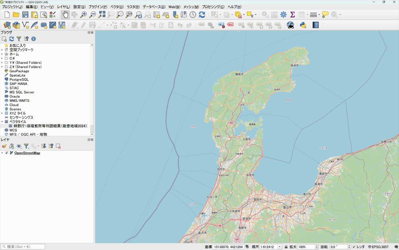The width and height of the screenshot is (399, 250).
Task: Open the log messages speech bubble button
Action: (x=396, y=247)
